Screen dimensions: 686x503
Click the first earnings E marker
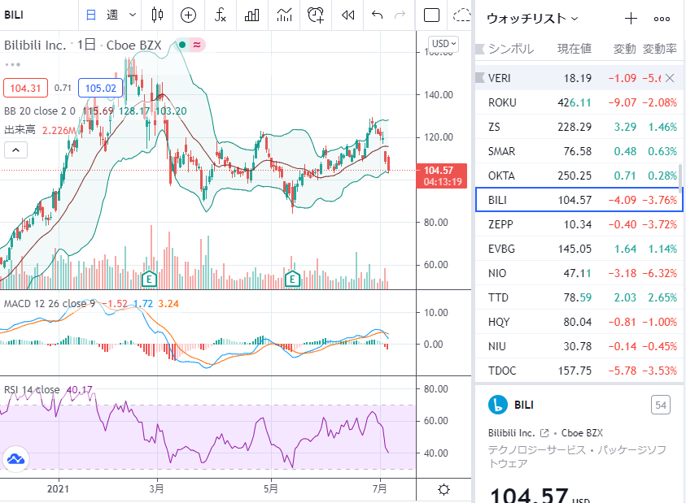(149, 279)
